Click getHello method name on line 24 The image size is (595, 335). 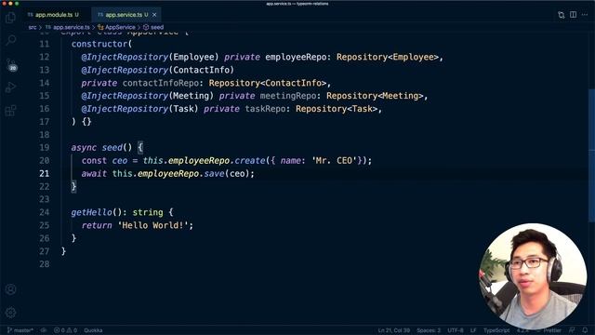click(91, 212)
